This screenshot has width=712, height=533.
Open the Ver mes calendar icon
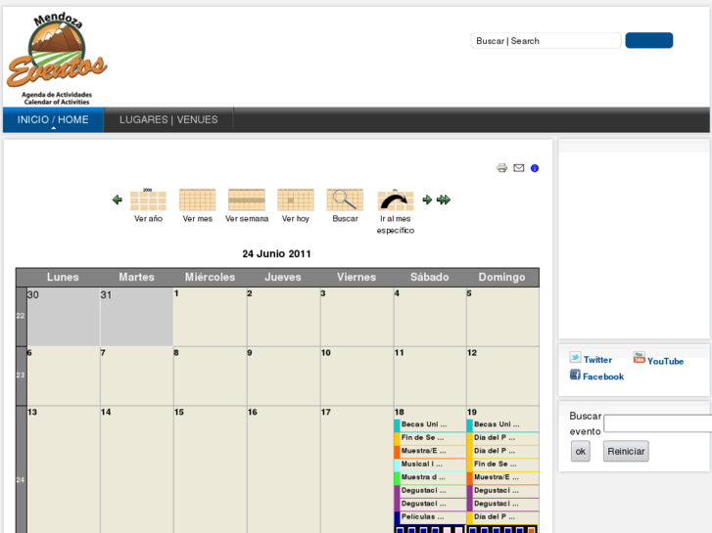[197, 200]
